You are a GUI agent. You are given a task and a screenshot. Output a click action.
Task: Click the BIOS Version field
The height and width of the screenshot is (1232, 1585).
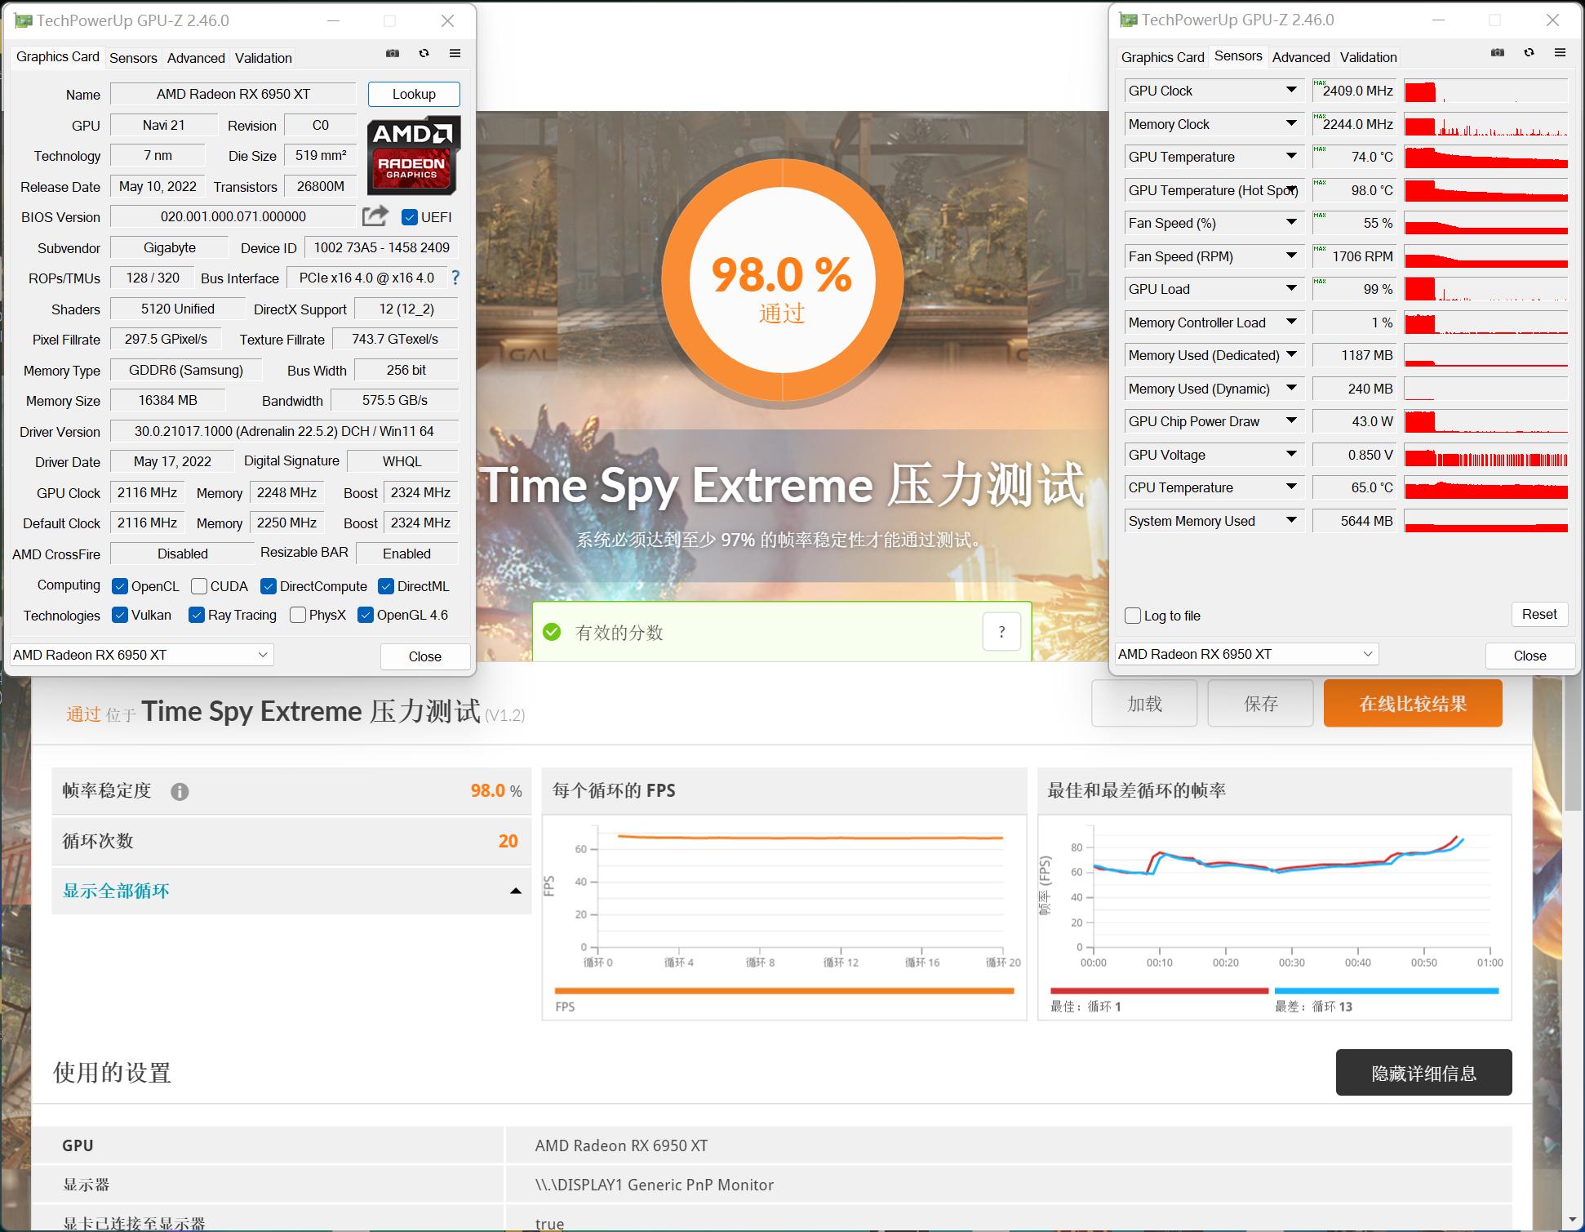233,216
